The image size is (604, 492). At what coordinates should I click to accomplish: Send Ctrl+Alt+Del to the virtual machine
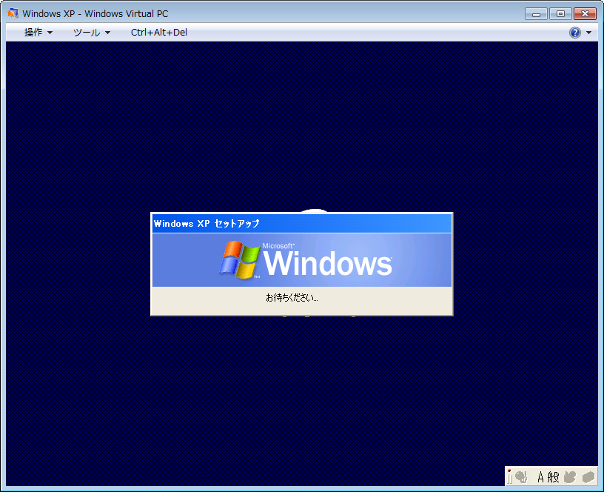tap(159, 33)
